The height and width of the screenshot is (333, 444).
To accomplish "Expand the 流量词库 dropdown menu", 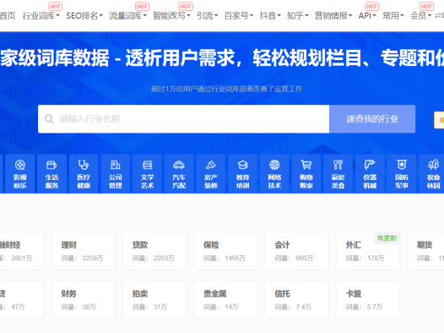I will (128, 15).
